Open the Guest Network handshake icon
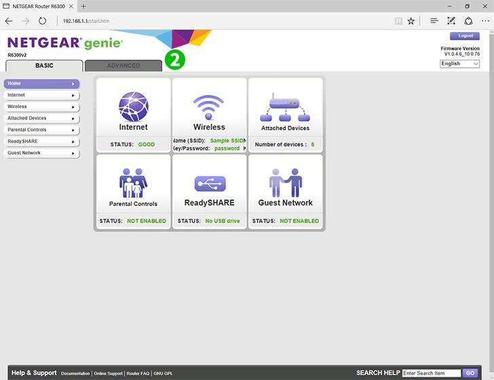 point(286,183)
